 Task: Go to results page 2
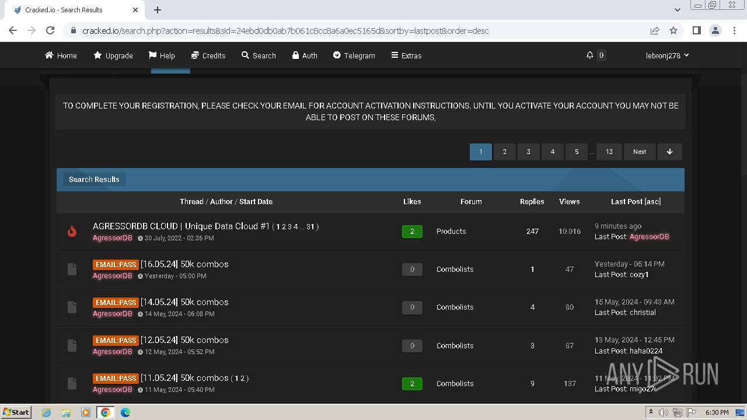(505, 152)
